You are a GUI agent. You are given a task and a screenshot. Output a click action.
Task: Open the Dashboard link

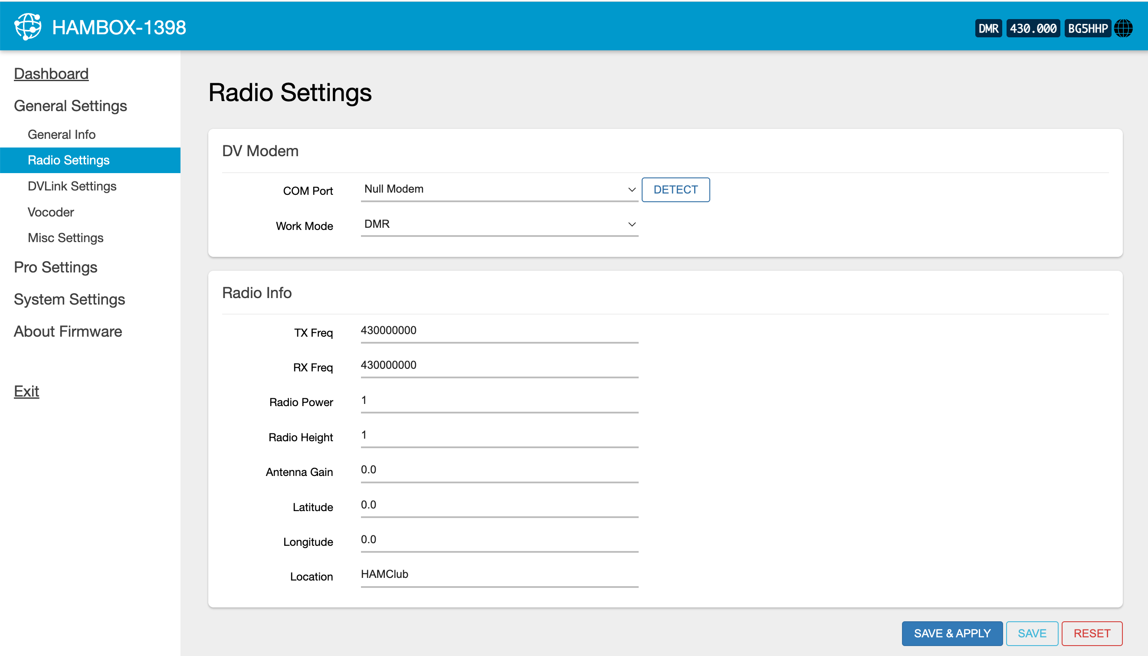[x=51, y=74]
